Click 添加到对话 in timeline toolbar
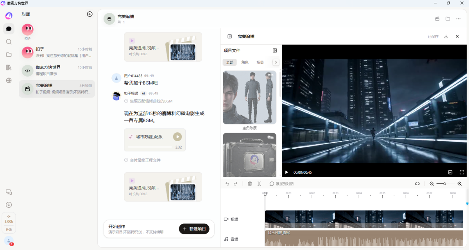 [x=281, y=183]
